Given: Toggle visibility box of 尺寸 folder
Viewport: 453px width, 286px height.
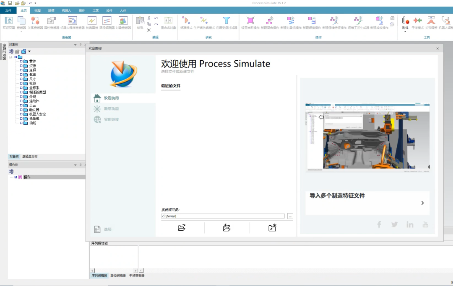Looking at the screenshot, I should point(21,79).
